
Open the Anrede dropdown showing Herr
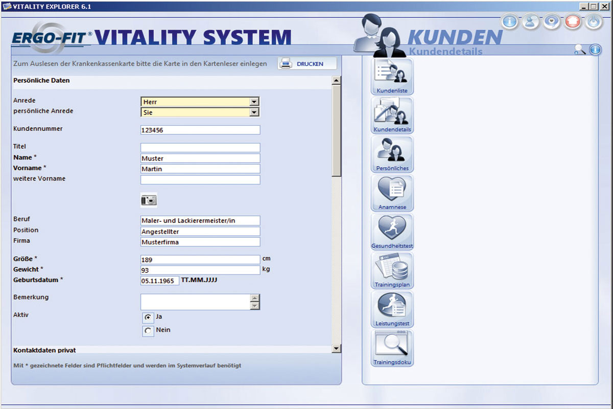(x=200, y=102)
